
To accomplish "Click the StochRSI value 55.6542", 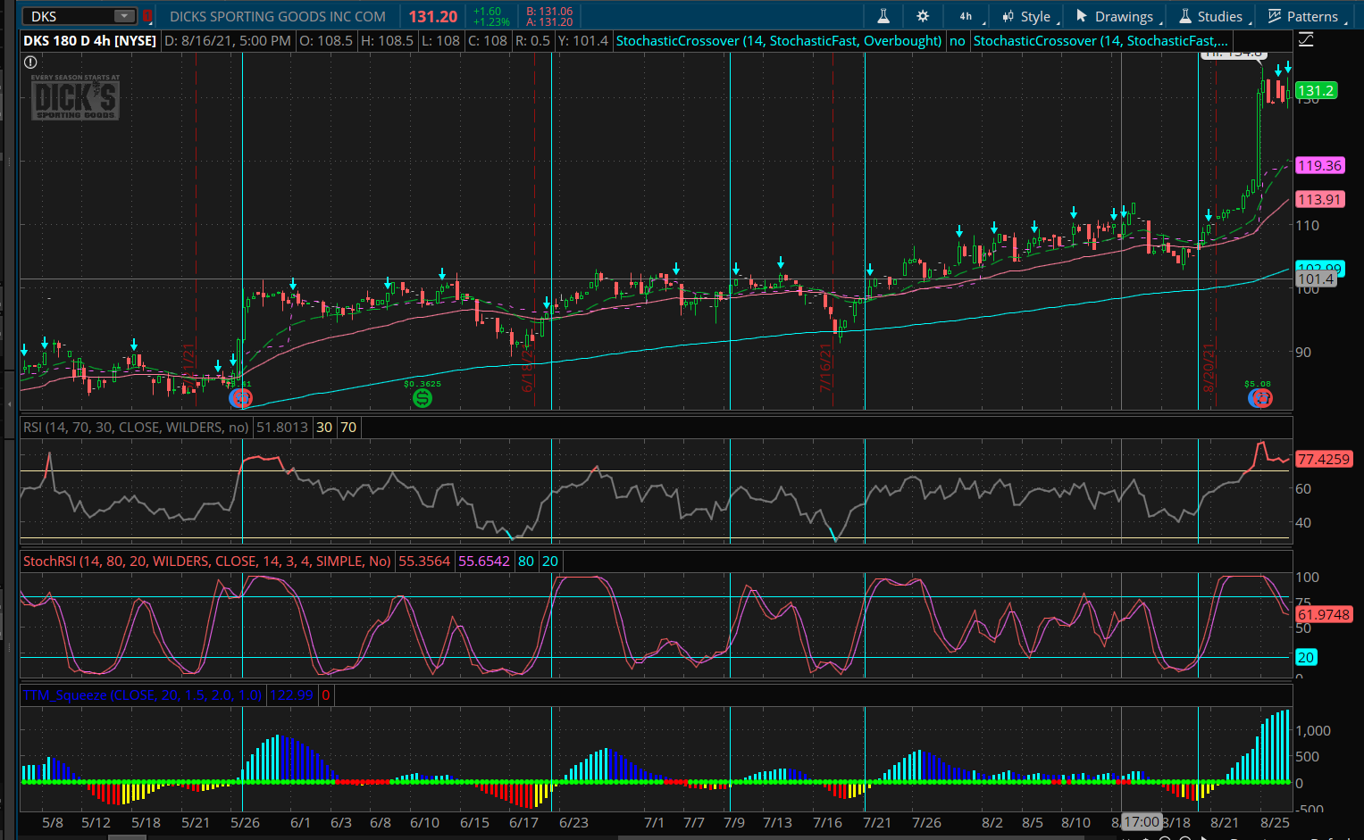I will (x=484, y=561).
